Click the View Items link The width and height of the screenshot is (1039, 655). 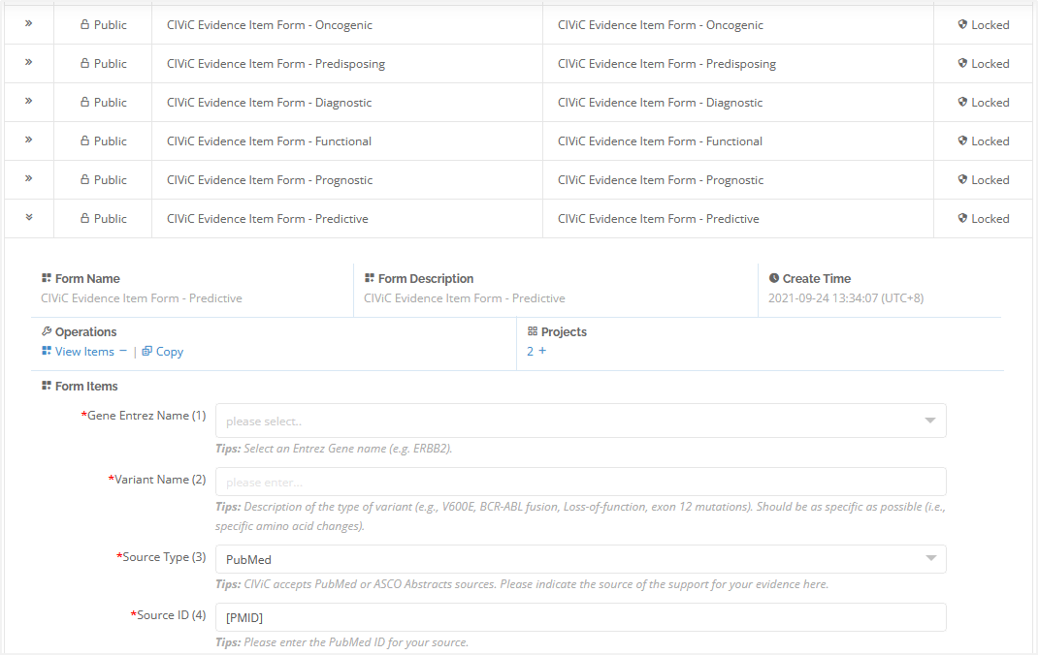click(x=84, y=352)
